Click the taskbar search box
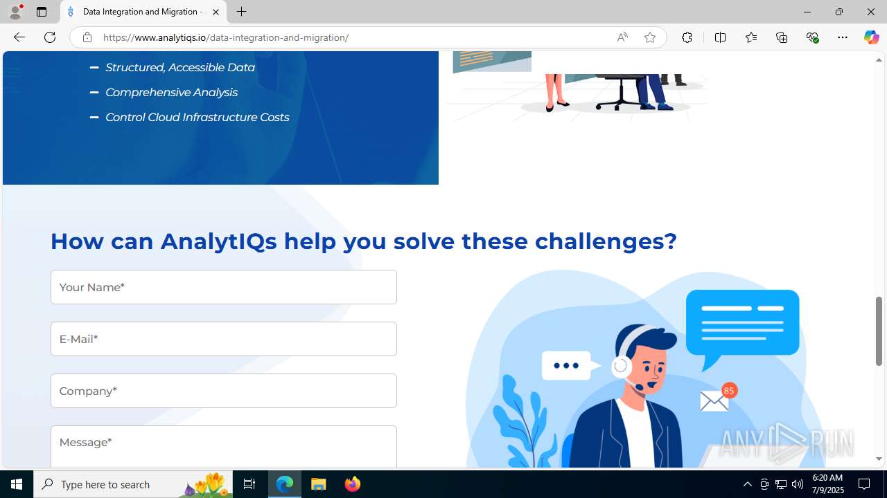The image size is (887, 498). click(133, 484)
